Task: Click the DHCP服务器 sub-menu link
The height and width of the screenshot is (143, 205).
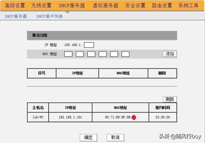Action: click(16, 16)
